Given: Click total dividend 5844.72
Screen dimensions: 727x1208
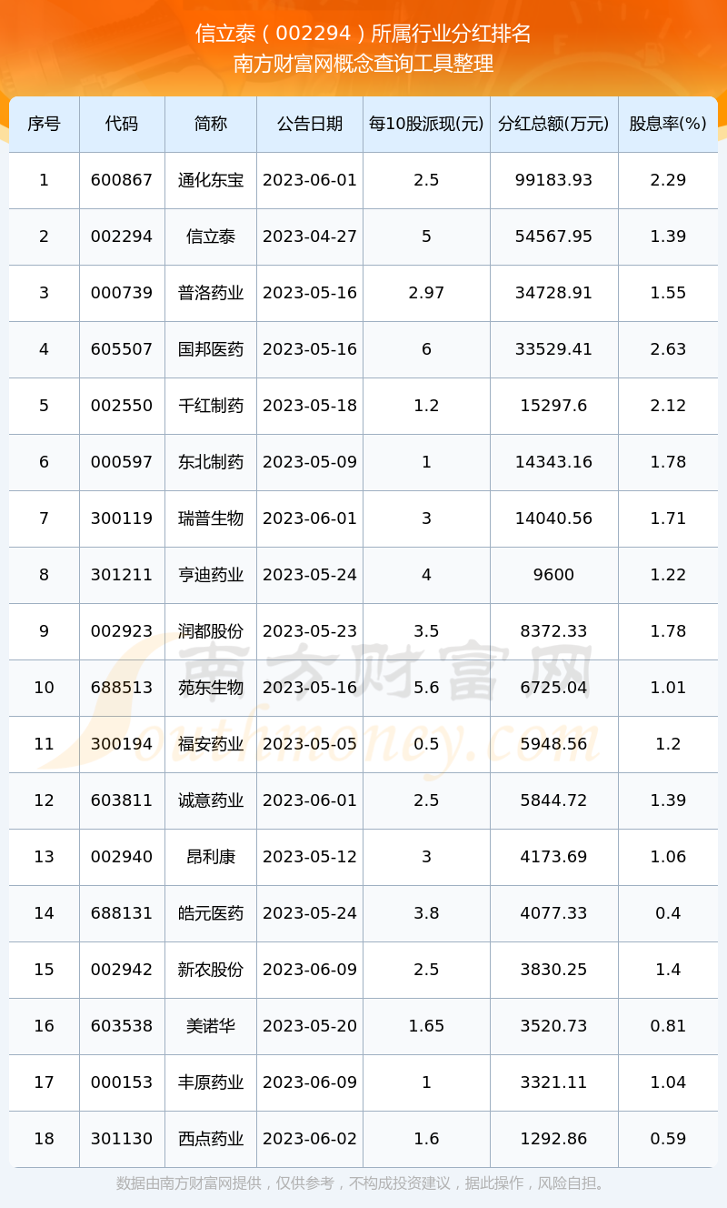Looking at the screenshot, I should [x=554, y=800].
